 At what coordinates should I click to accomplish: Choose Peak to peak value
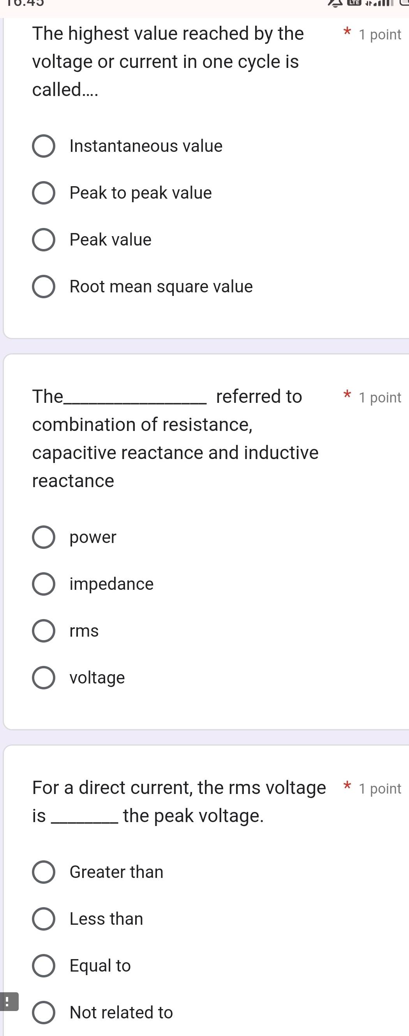[43, 193]
